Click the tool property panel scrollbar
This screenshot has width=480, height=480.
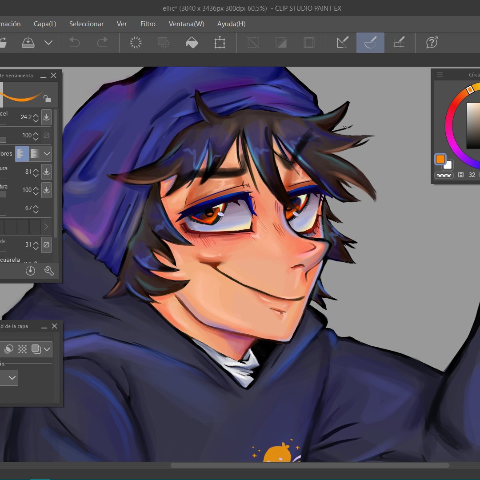(x=56, y=173)
